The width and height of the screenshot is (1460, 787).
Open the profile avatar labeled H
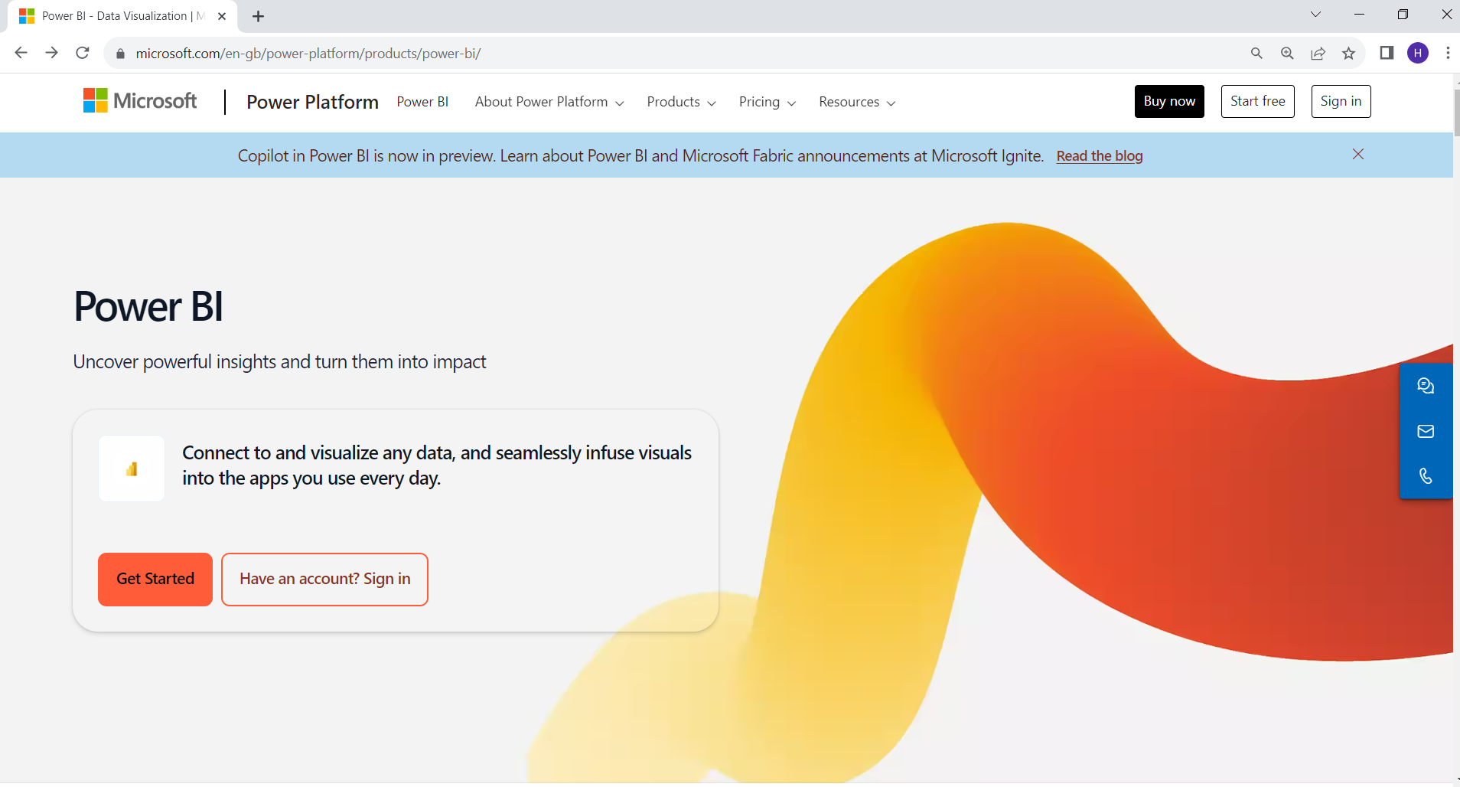(x=1418, y=53)
